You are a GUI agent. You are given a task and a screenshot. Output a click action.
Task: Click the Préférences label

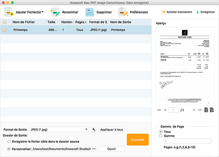tap(139, 12)
